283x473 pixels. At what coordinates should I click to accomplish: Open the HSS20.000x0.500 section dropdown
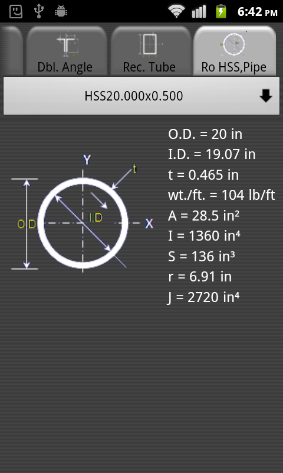[x=141, y=96]
